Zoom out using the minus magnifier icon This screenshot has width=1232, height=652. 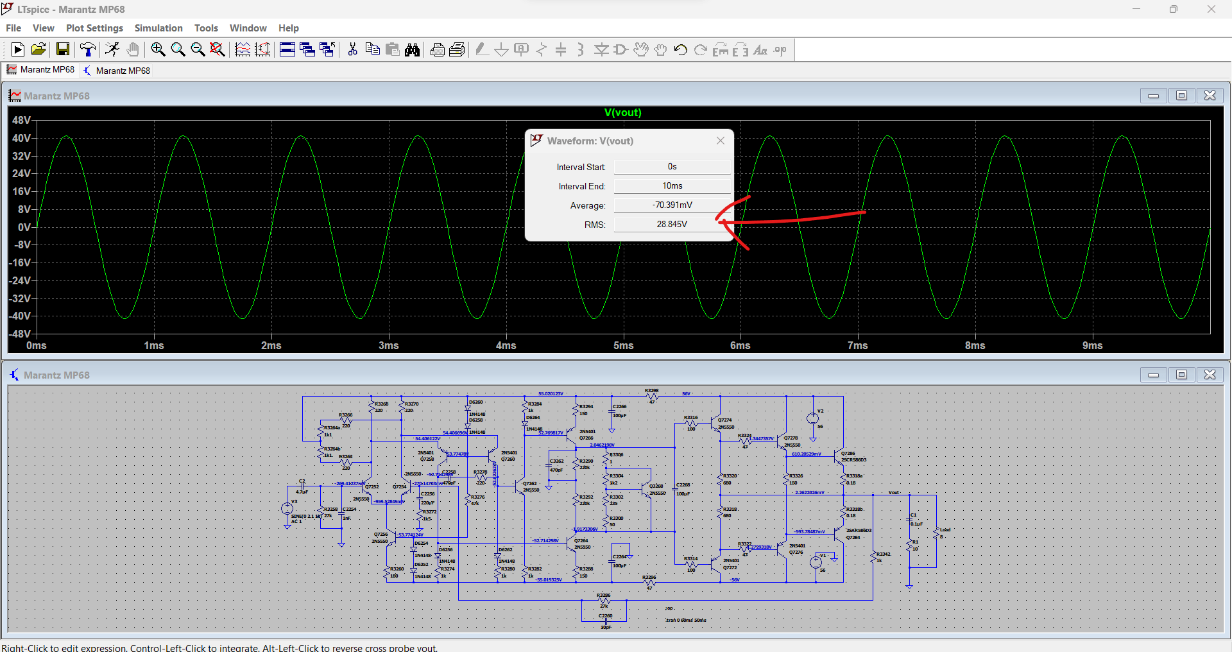pos(198,49)
